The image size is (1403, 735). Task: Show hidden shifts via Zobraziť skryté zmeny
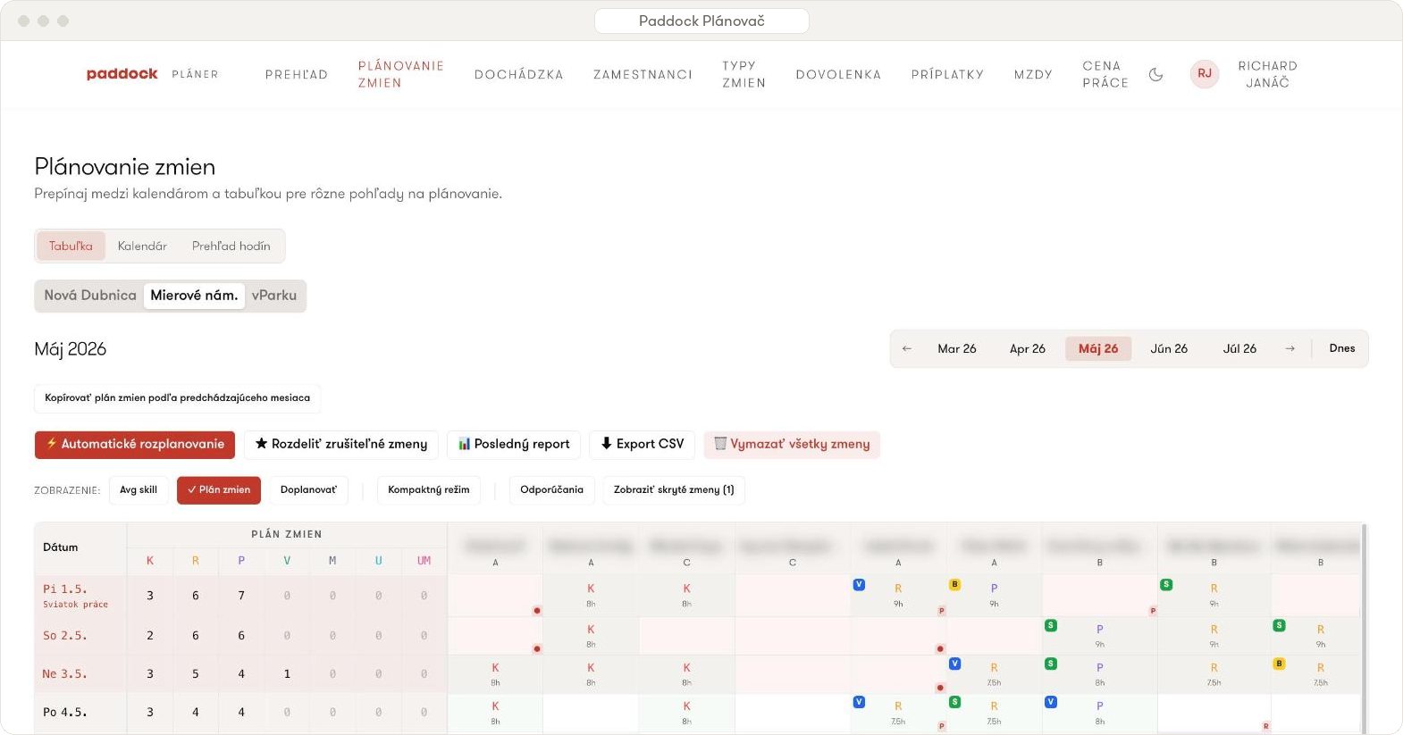(x=674, y=490)
